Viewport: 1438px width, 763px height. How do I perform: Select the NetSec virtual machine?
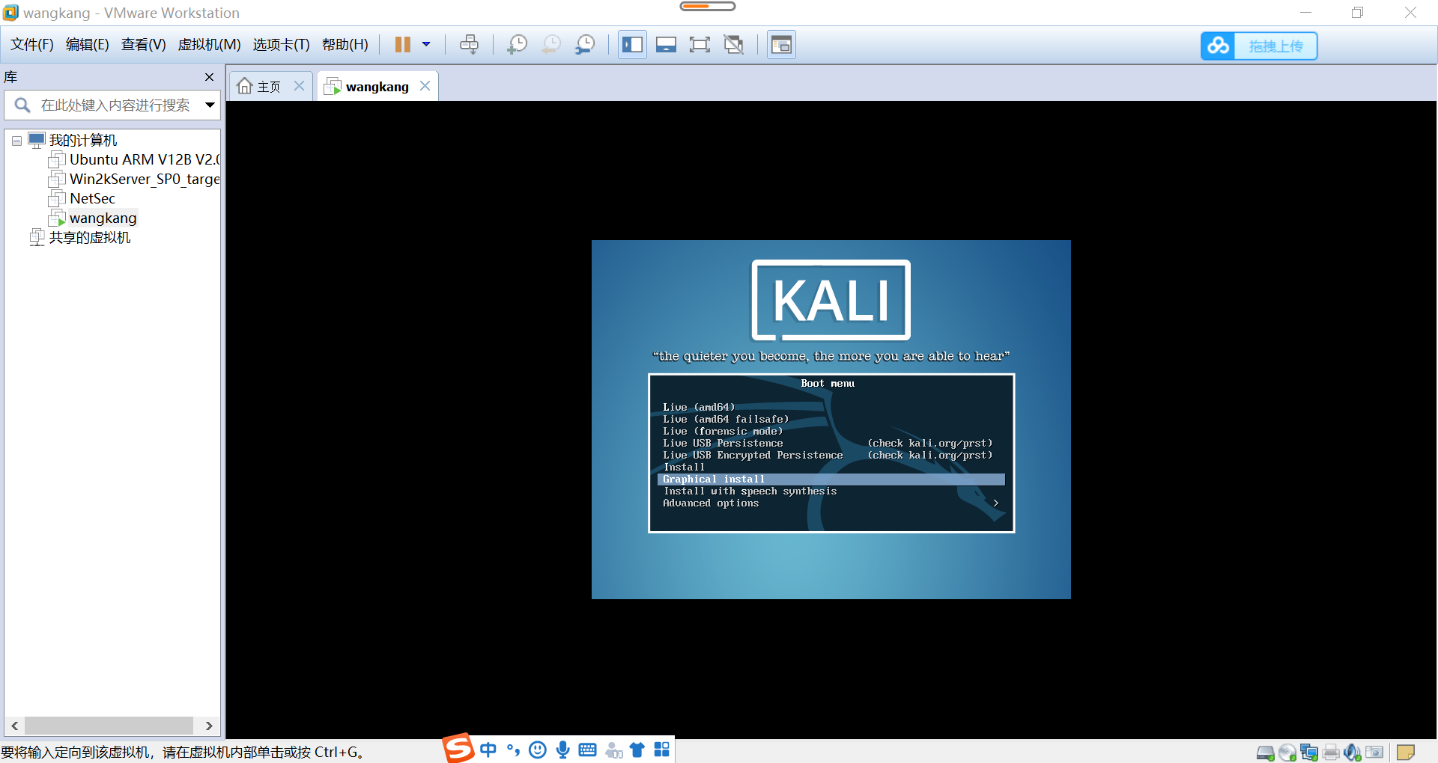click(92, 199)
